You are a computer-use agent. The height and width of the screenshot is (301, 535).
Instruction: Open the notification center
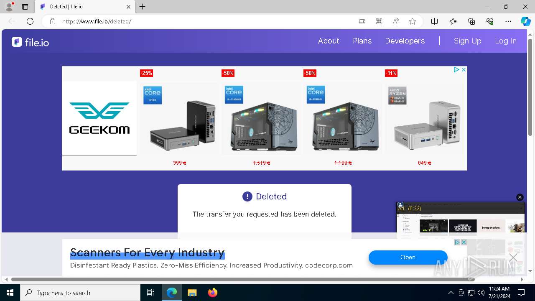(521, 293)
